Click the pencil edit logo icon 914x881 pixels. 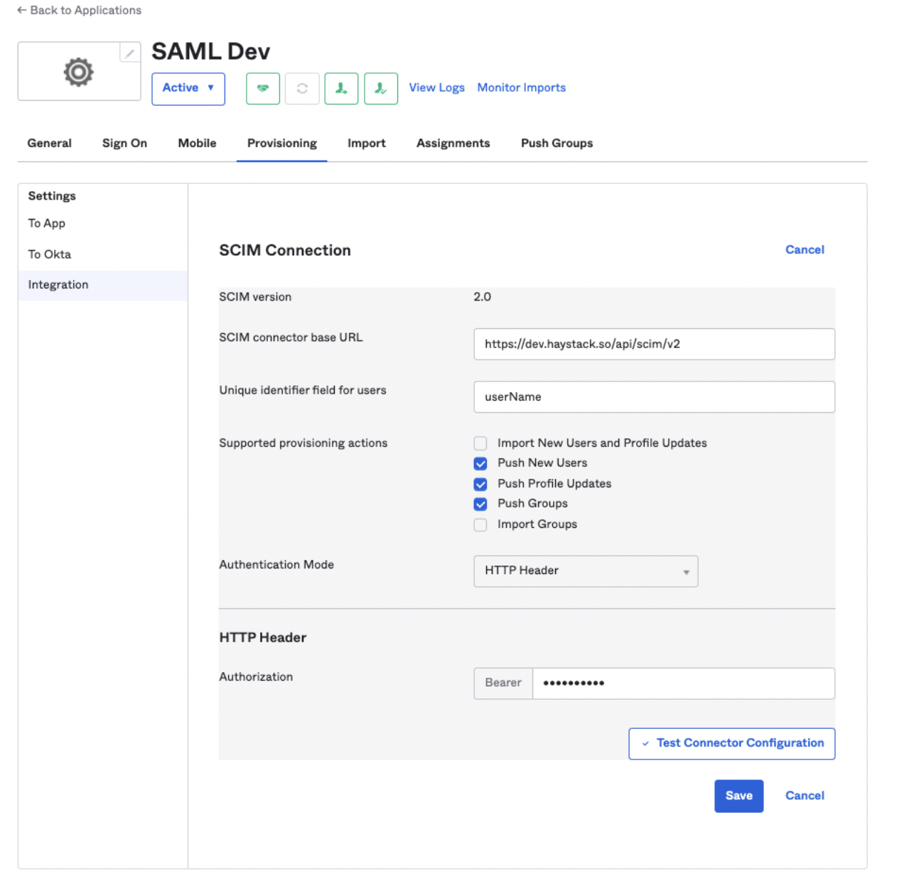pos(130,53)
